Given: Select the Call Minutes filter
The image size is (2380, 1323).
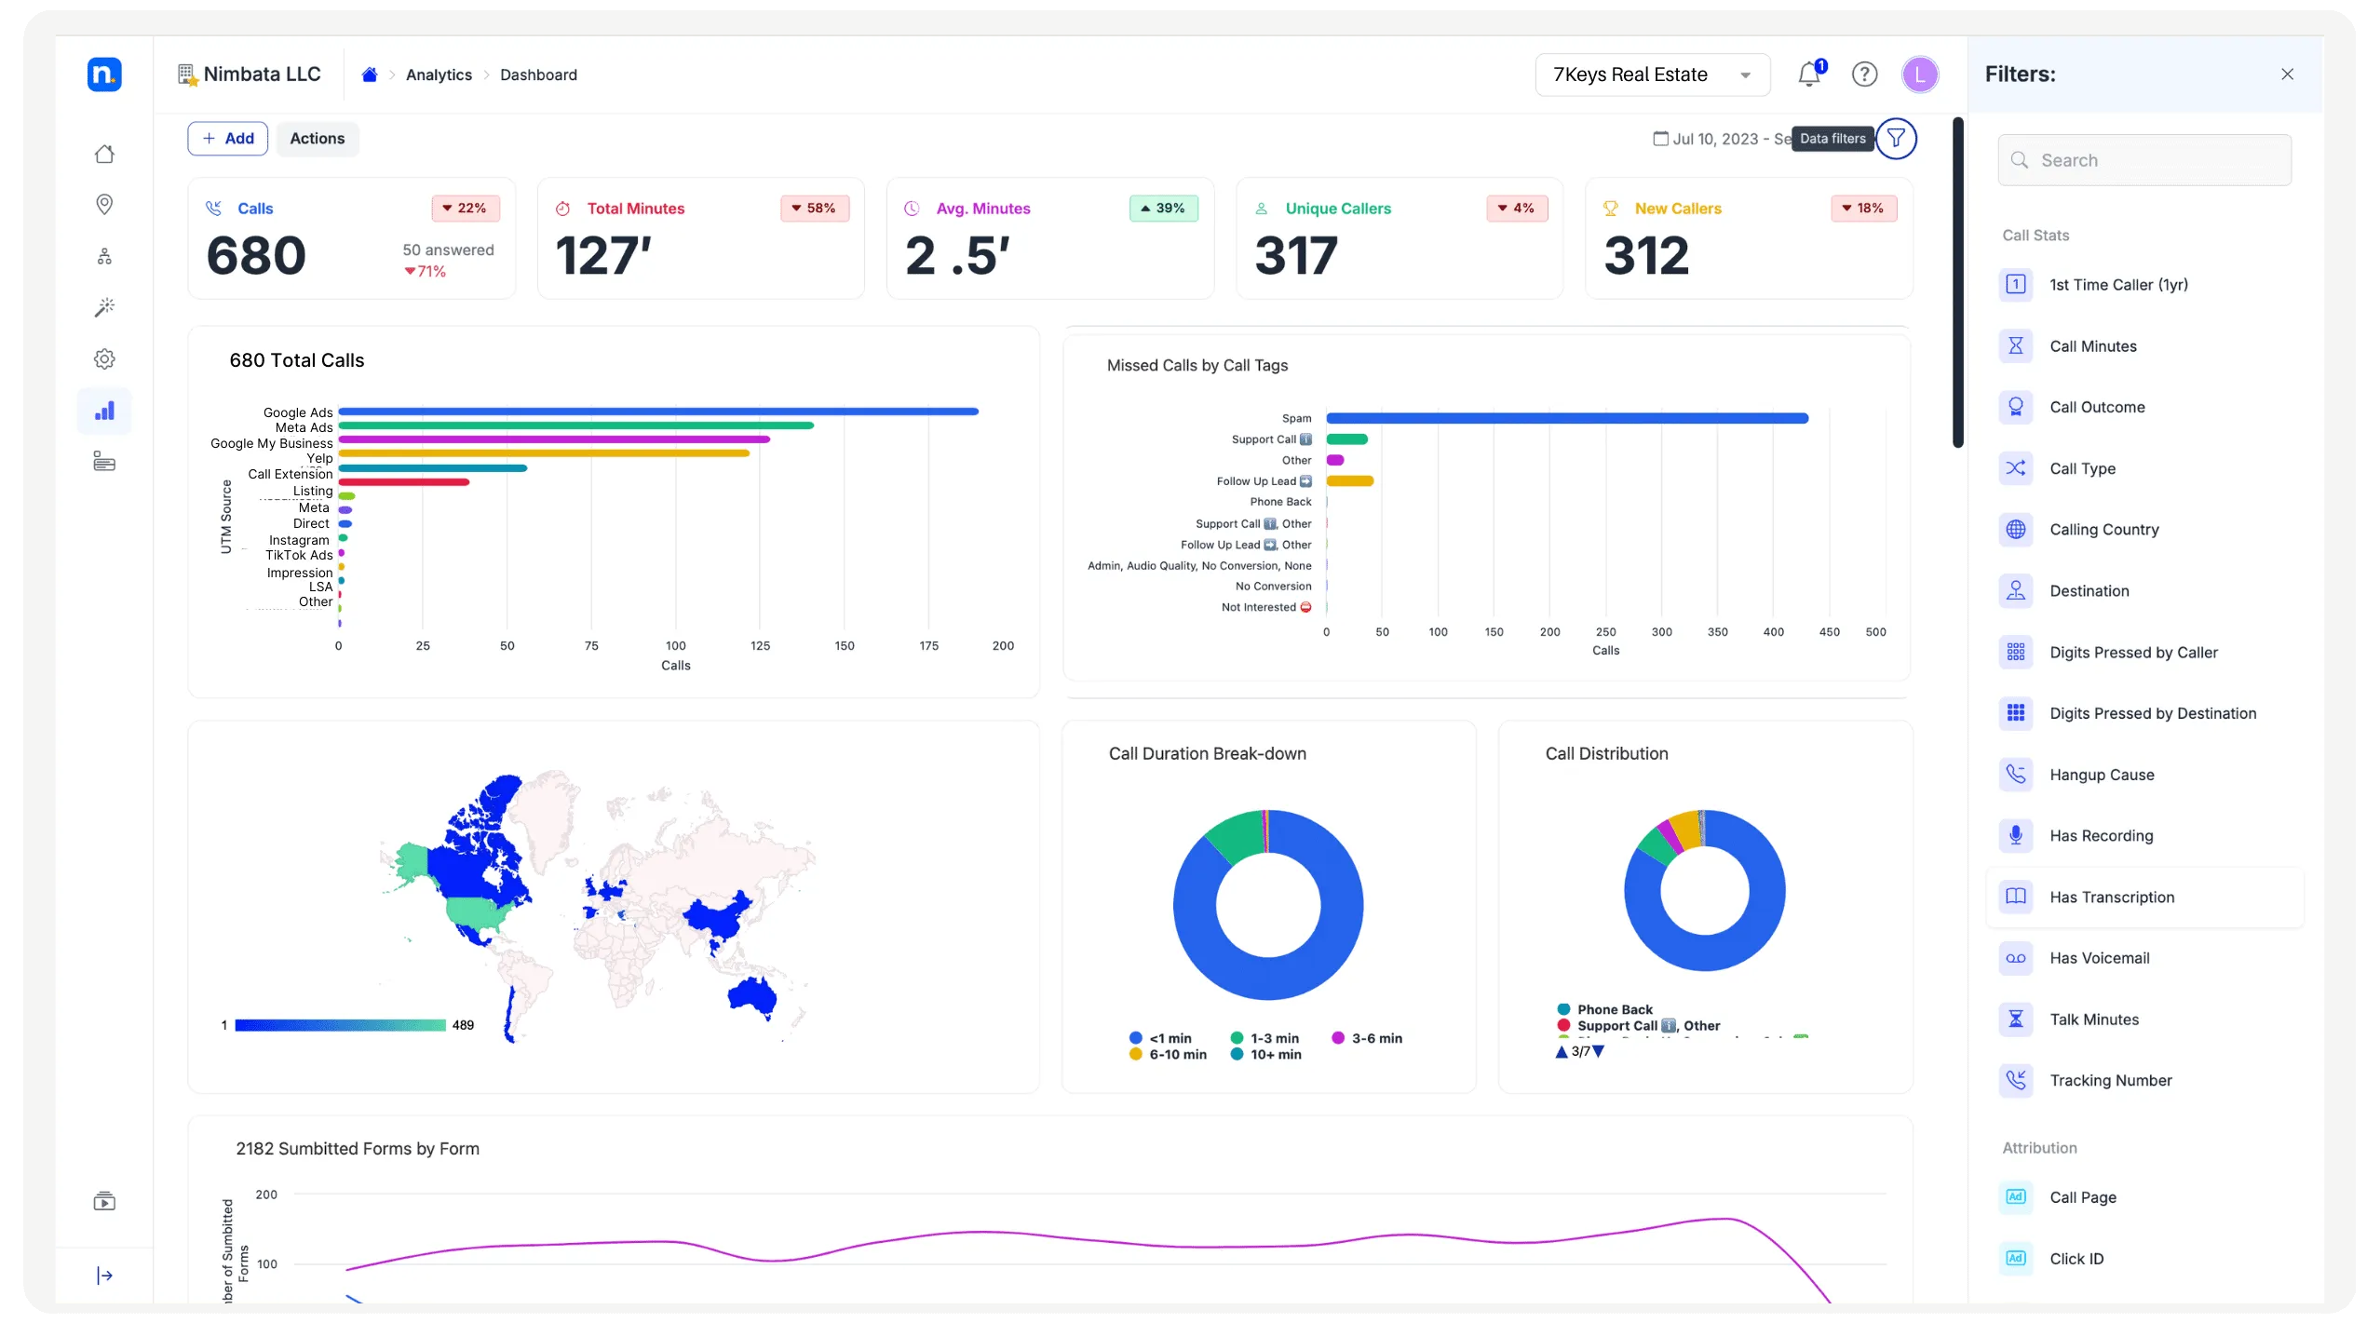Looking at the screenshot, I should tap(2145, 346).
